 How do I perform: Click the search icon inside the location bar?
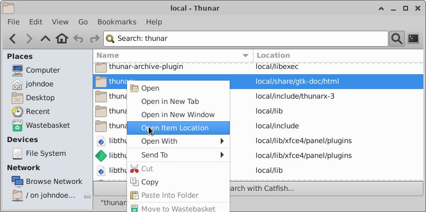(110, 39)
